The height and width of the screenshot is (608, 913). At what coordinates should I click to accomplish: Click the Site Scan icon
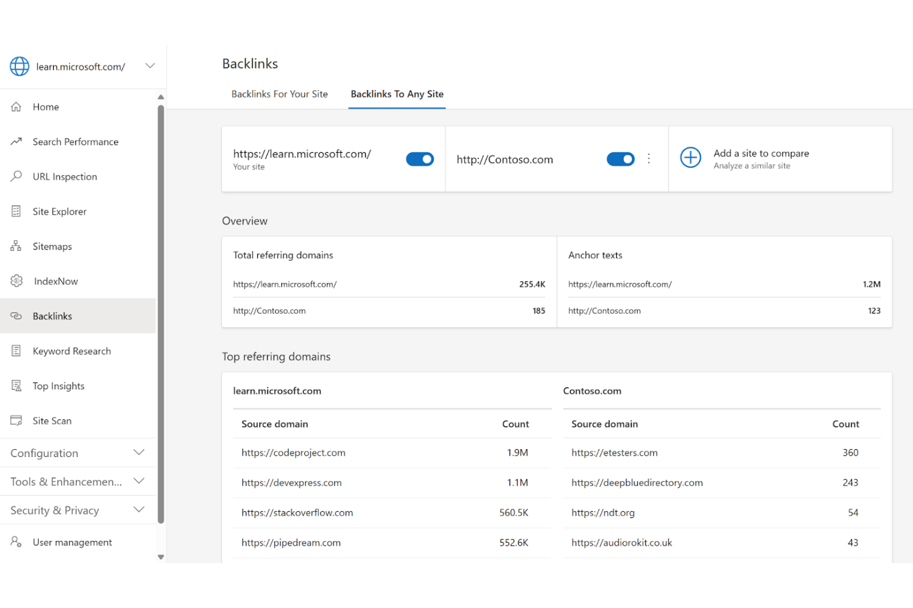pyautogui.click(x=17, y=421)
